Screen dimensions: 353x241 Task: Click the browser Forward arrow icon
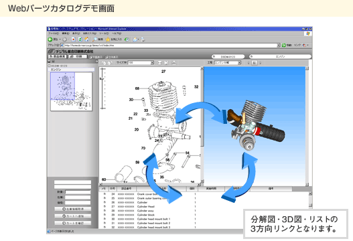point(64,39)
